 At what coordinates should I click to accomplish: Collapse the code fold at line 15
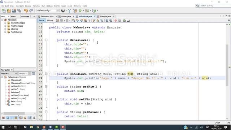click(x=46, y=40)
